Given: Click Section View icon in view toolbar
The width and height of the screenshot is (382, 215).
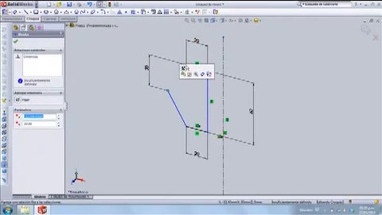Looking at the screenshot, I should click(207, 20).
